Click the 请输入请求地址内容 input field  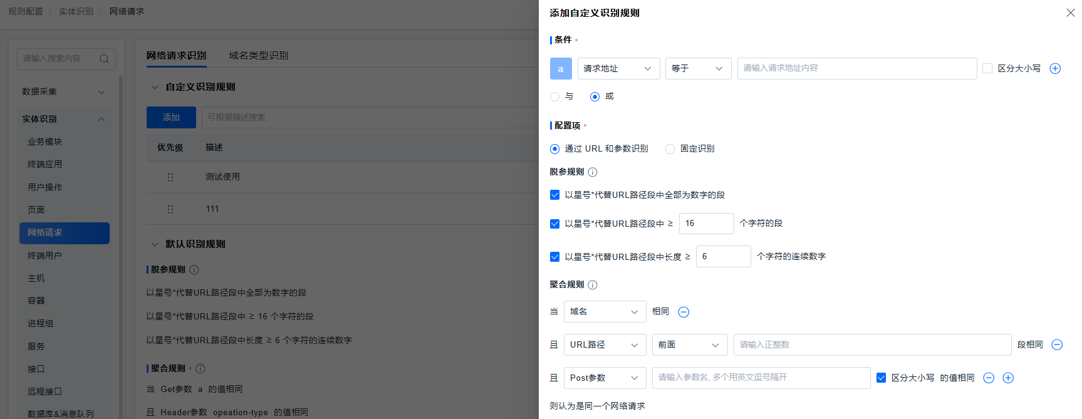point(856,69)
